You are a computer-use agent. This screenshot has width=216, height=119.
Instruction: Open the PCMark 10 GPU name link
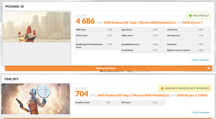click(x=139, y=22)
